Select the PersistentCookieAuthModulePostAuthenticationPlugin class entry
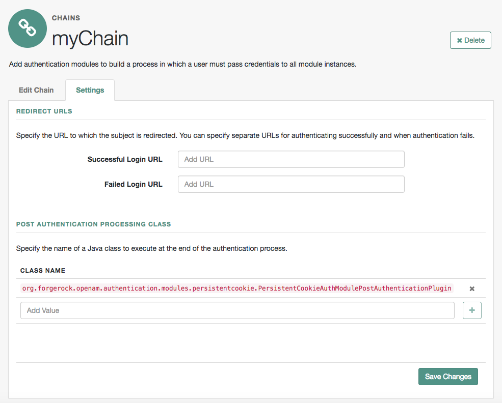 coord(237,289)
